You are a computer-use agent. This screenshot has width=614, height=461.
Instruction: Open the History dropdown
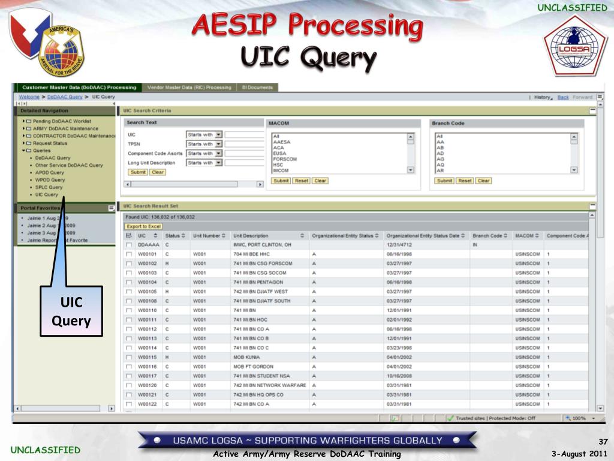coord(543,97)
